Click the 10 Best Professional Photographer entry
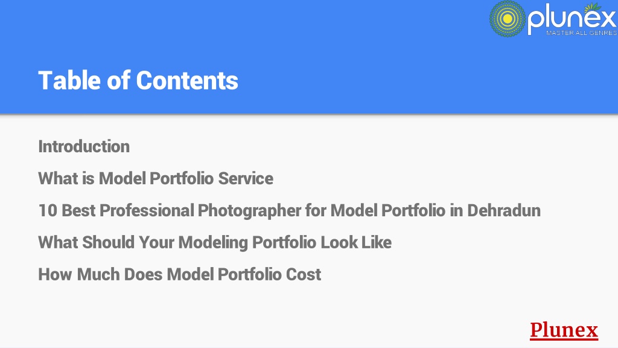618x348 pixels. click(x=289, y=210)
